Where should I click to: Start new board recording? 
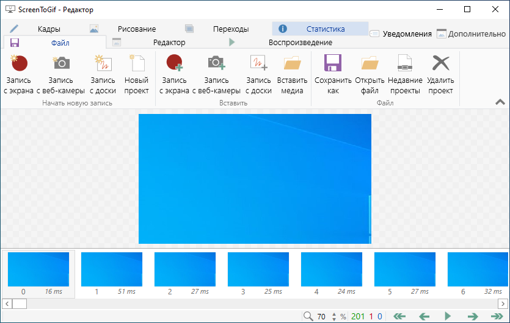pos(103,75)
